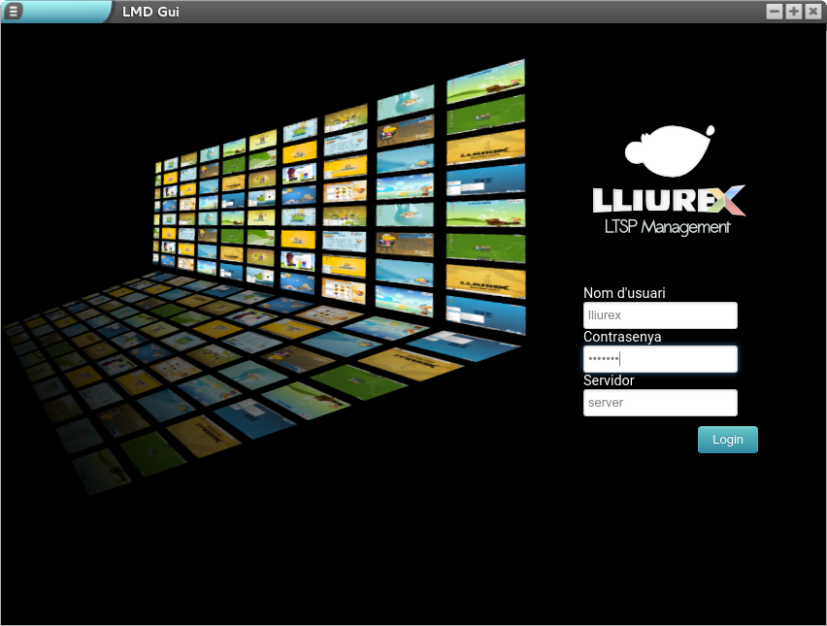
Task: Focus the Servidor input field
Action: point(660,403)
